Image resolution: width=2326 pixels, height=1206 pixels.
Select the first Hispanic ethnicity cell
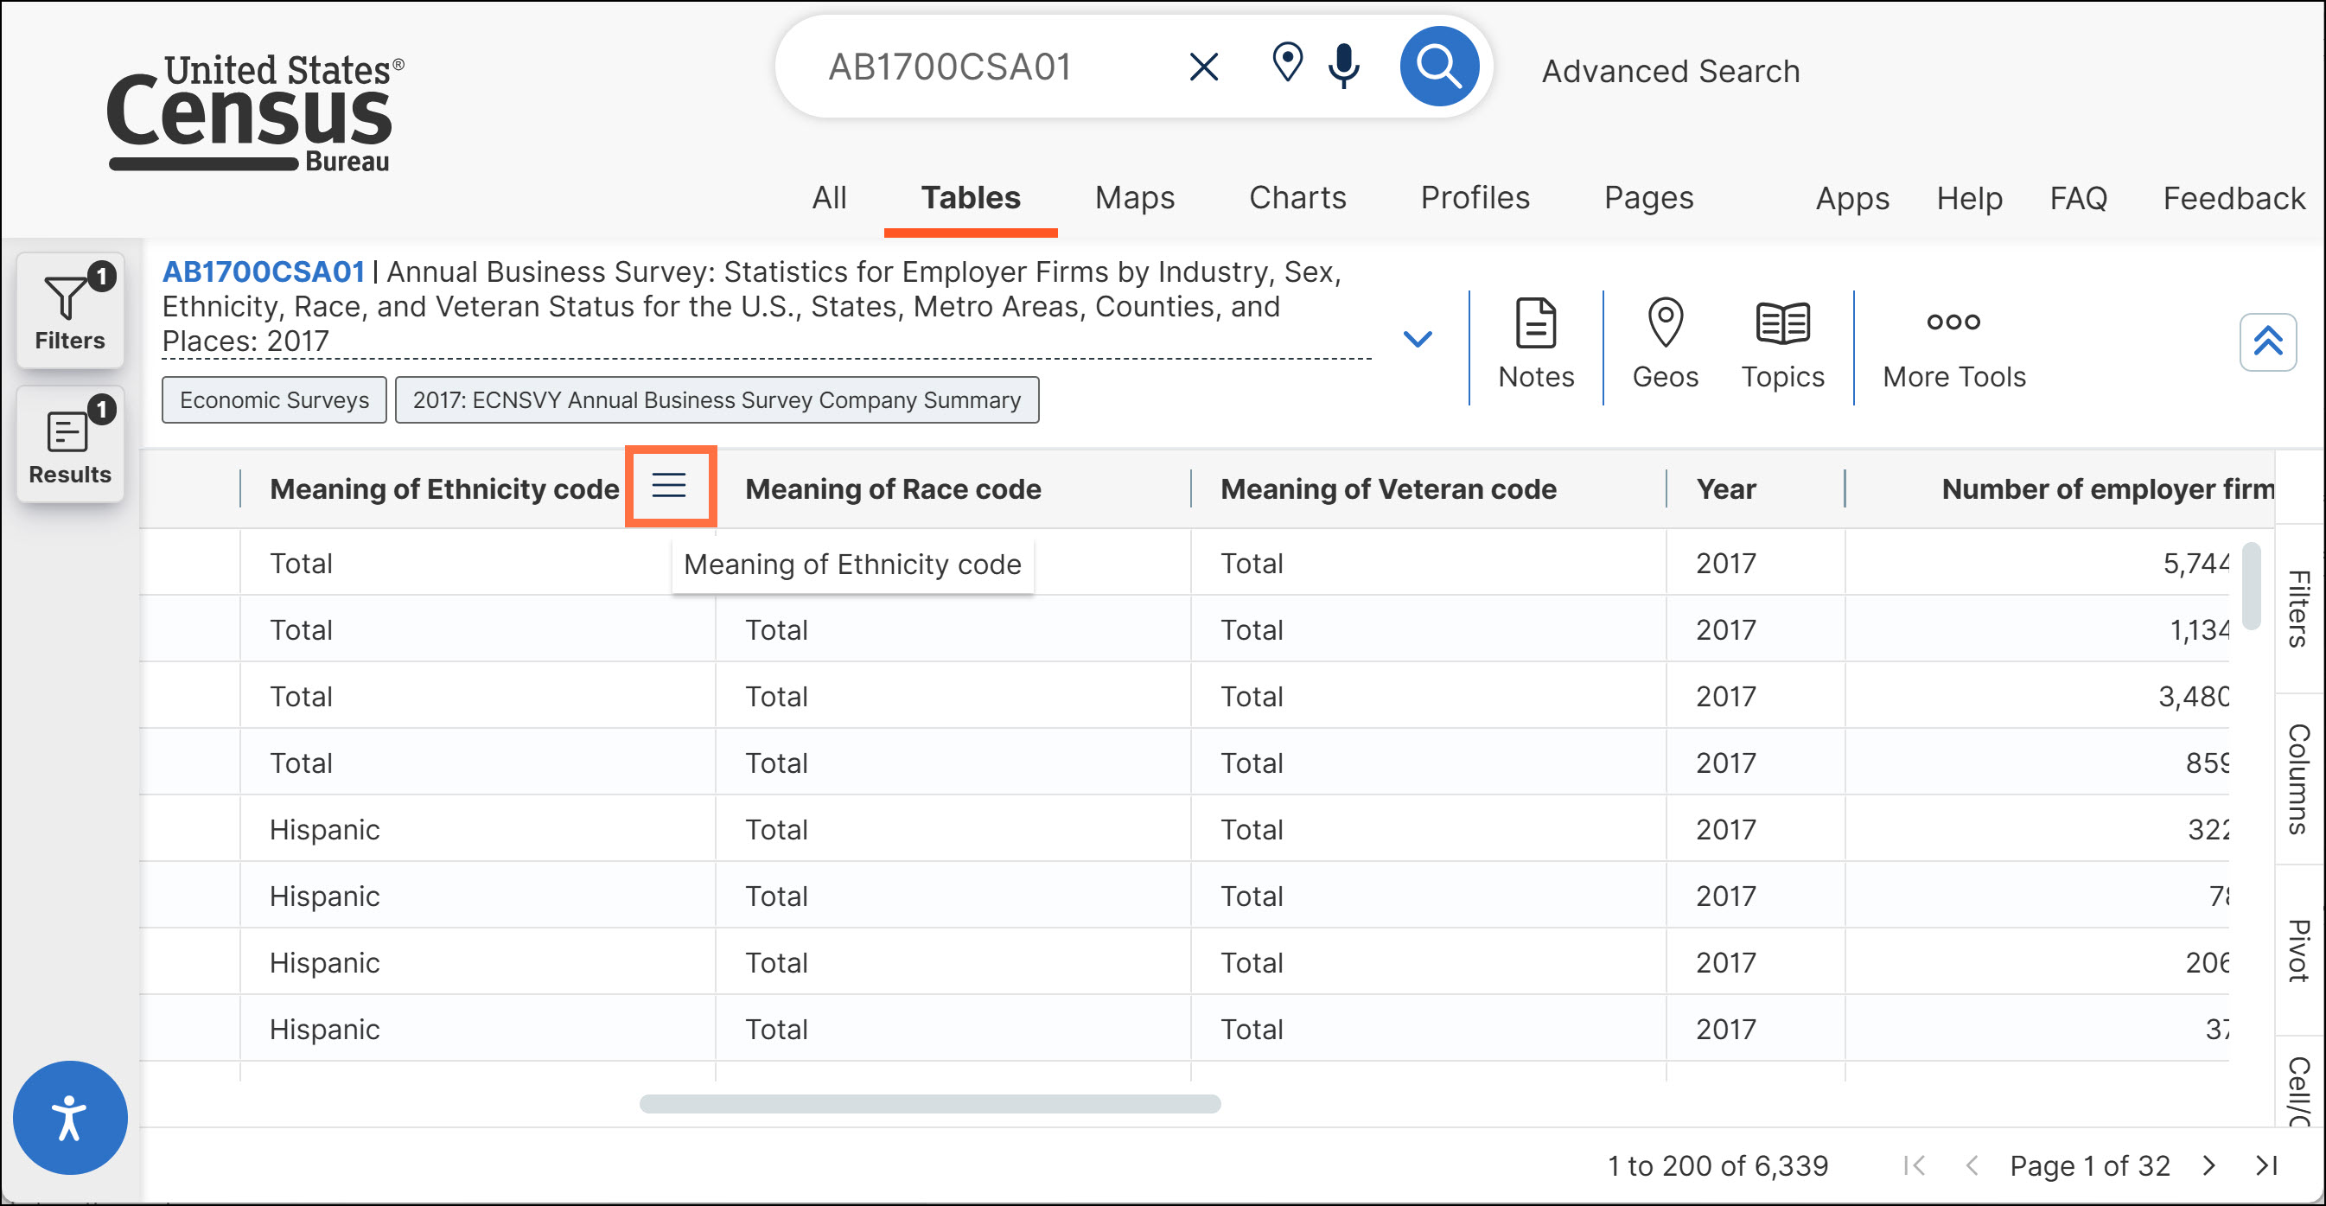478,829
